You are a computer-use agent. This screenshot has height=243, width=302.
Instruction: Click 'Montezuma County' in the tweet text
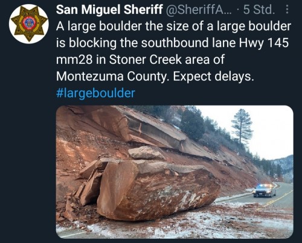(x=112, y=77)
